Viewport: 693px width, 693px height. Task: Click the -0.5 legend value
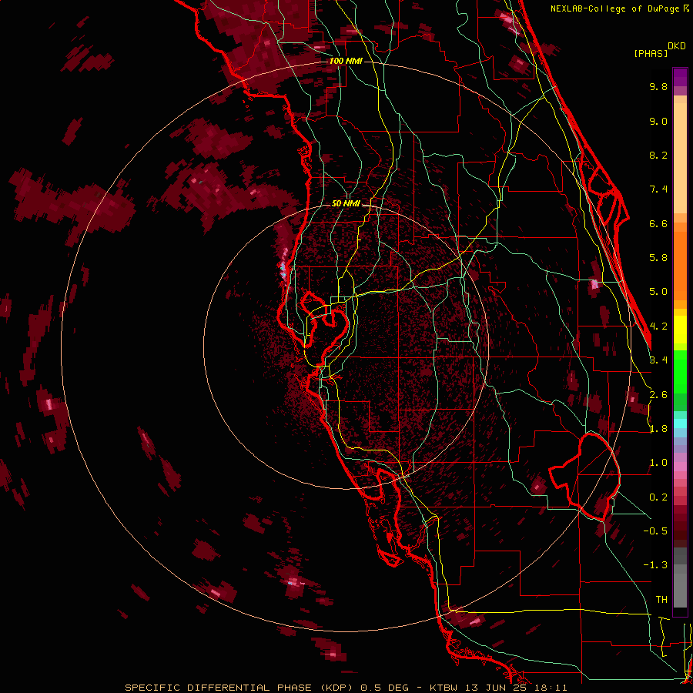tap(655, 531)
